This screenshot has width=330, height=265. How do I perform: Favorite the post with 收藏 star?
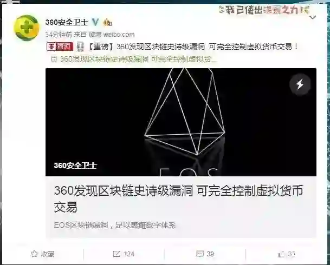click(42, 254)
